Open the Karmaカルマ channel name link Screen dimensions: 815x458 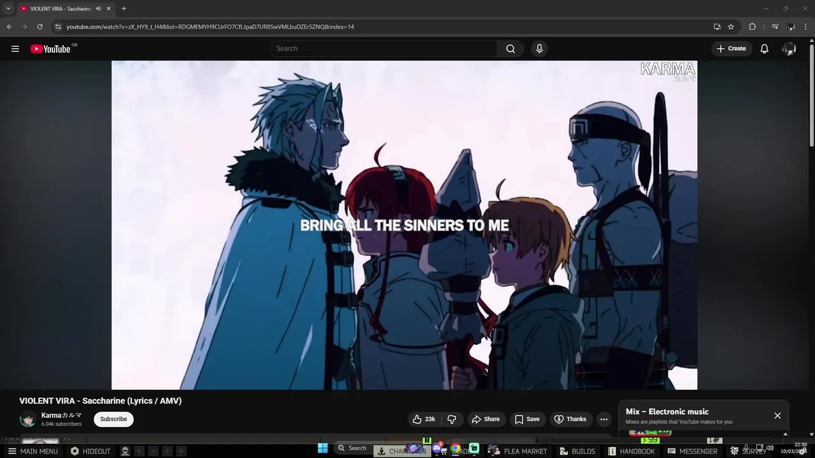[62, 415]
